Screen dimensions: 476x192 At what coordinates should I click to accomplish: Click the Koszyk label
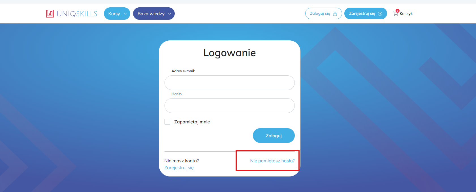pos(406,14)
